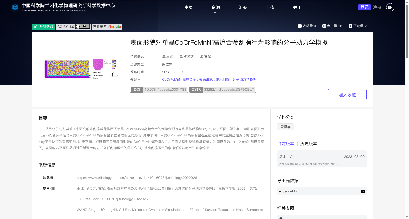This screenshot has width=409, height=219.
Task: Click the dataset title text
Action: point(229,42)
